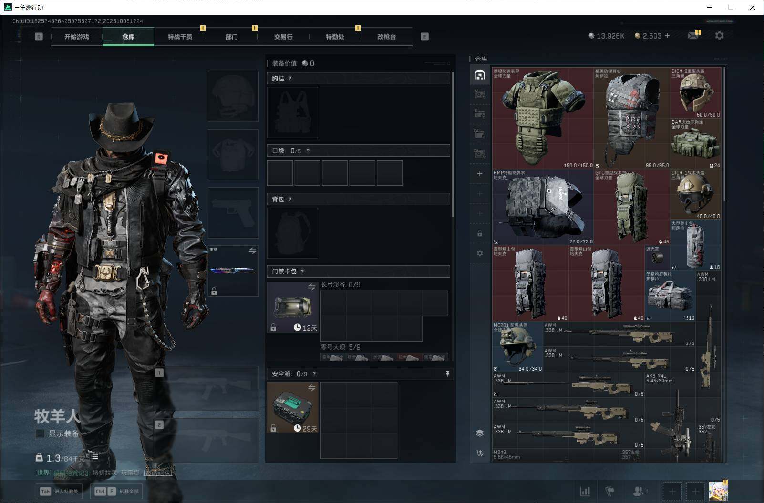Swap the access key card case

[311, 287]
